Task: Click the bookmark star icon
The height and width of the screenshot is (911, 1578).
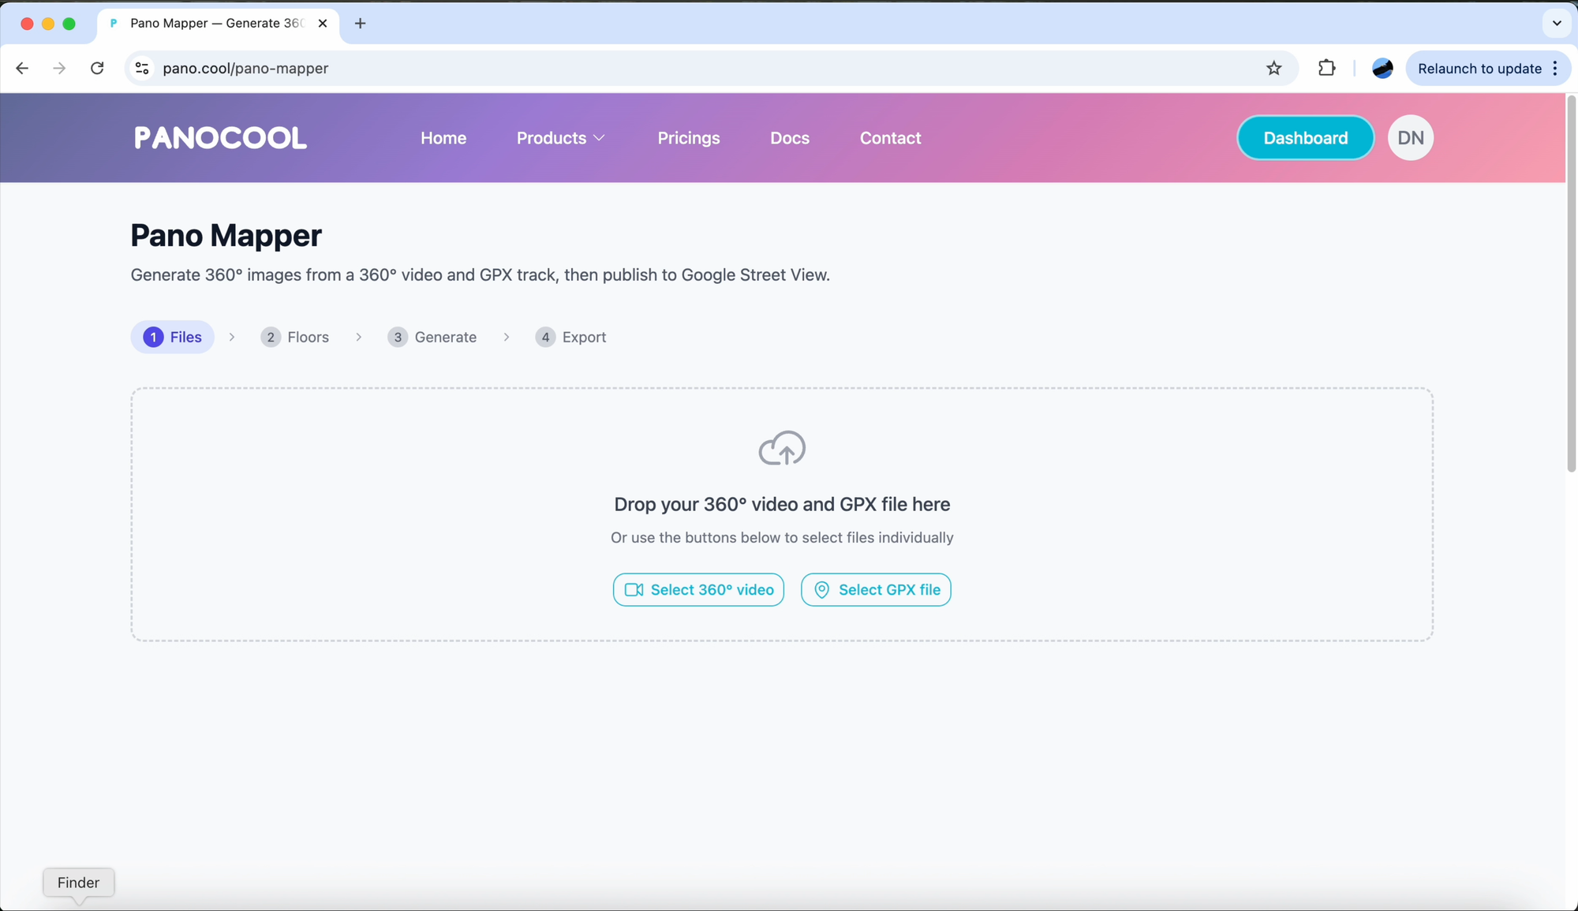Action: click(1273, 69)
